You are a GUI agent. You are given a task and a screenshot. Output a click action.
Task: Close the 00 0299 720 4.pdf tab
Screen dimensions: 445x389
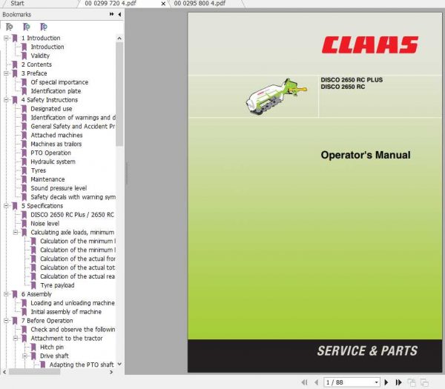pos(163,4)
